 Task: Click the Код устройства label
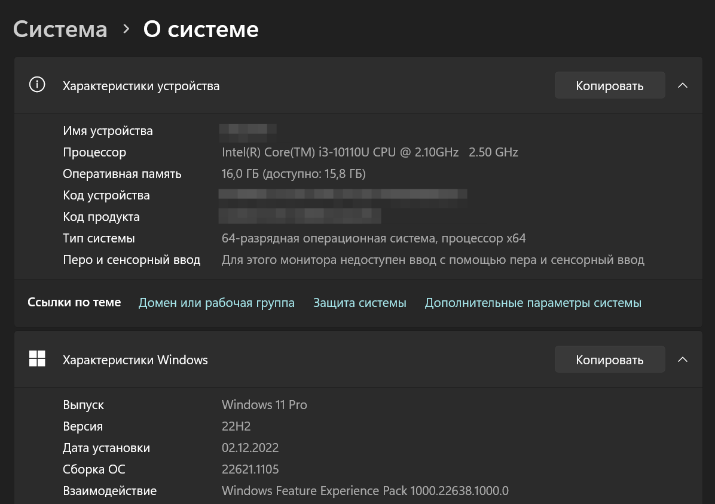click(106, 195)
